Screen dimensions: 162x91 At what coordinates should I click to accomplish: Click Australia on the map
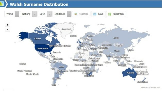click(x=130, y=73)
